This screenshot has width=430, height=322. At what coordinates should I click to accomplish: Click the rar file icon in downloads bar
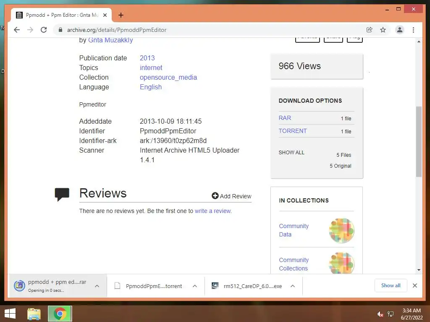(x=19, y=286)
